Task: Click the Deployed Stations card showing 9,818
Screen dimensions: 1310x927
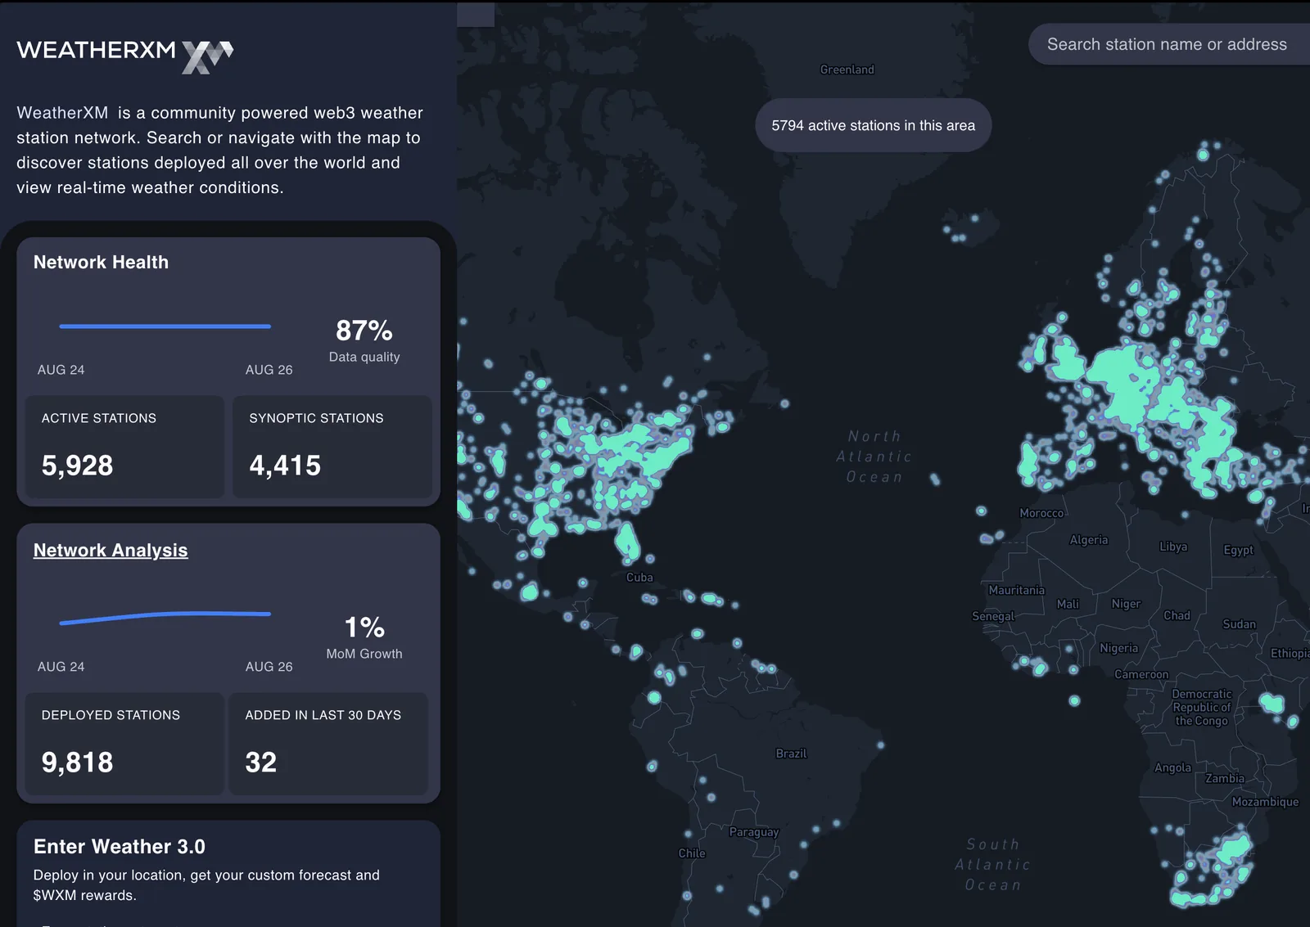Action: click(x=124, y=744)
